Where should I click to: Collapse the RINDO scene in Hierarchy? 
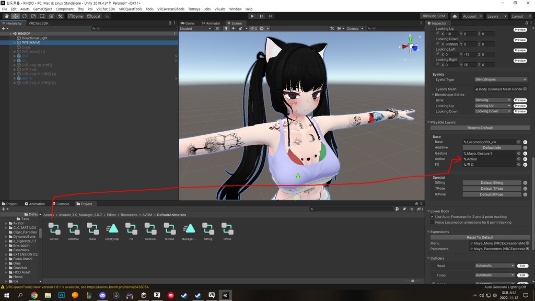10,33
